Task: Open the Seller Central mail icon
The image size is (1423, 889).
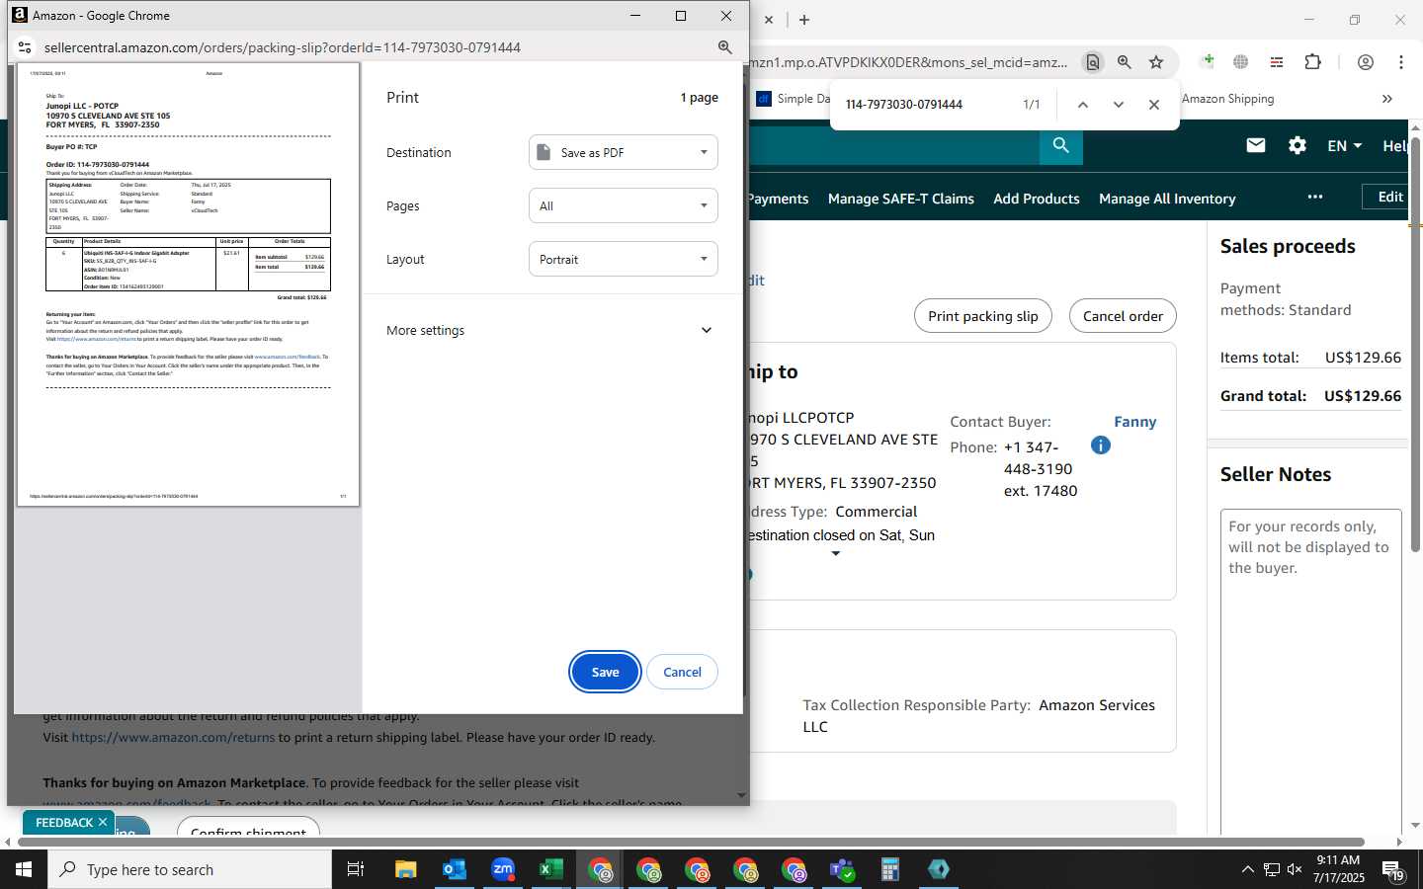Action: point(1256,145)
